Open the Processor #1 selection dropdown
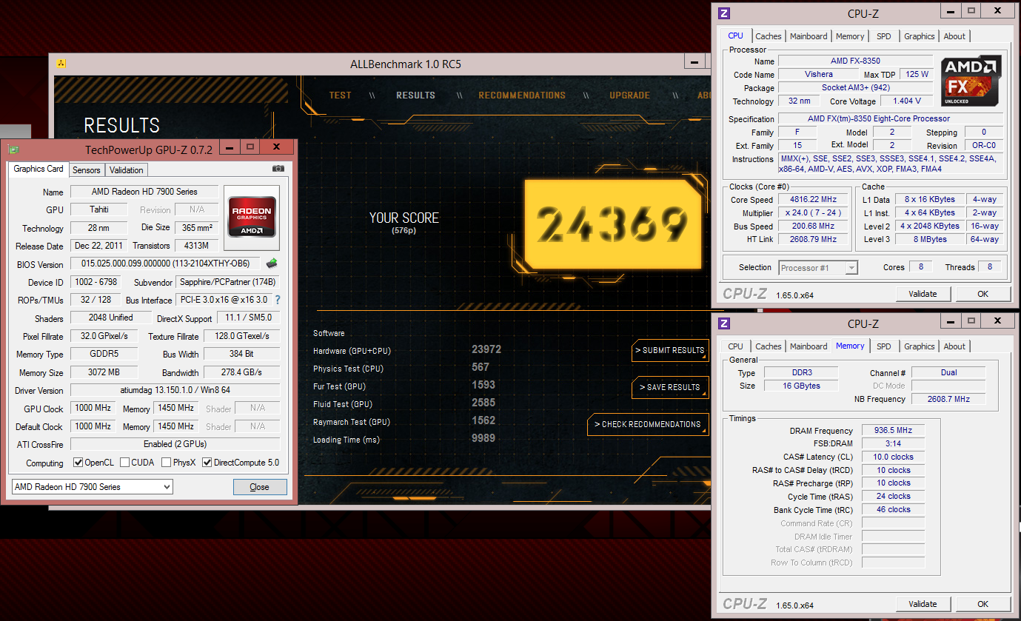1021x621 pixels. tap(818, 268)
